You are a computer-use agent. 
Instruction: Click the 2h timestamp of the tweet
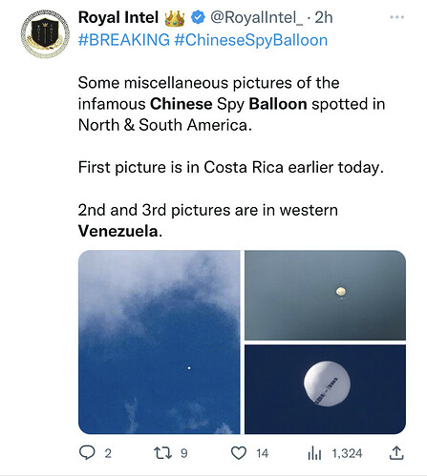click(x=324, y=18)
